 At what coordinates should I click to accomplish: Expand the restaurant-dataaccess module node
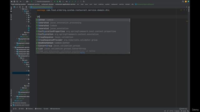15,52
